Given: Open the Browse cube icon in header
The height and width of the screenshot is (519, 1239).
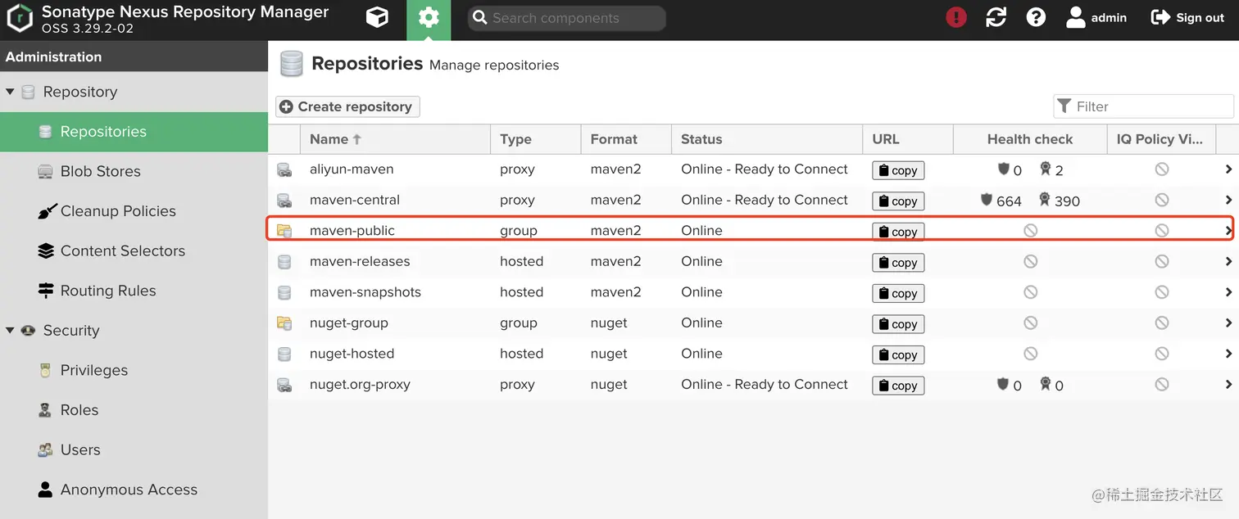Looking at the screenshot, I should pos(377,18).
